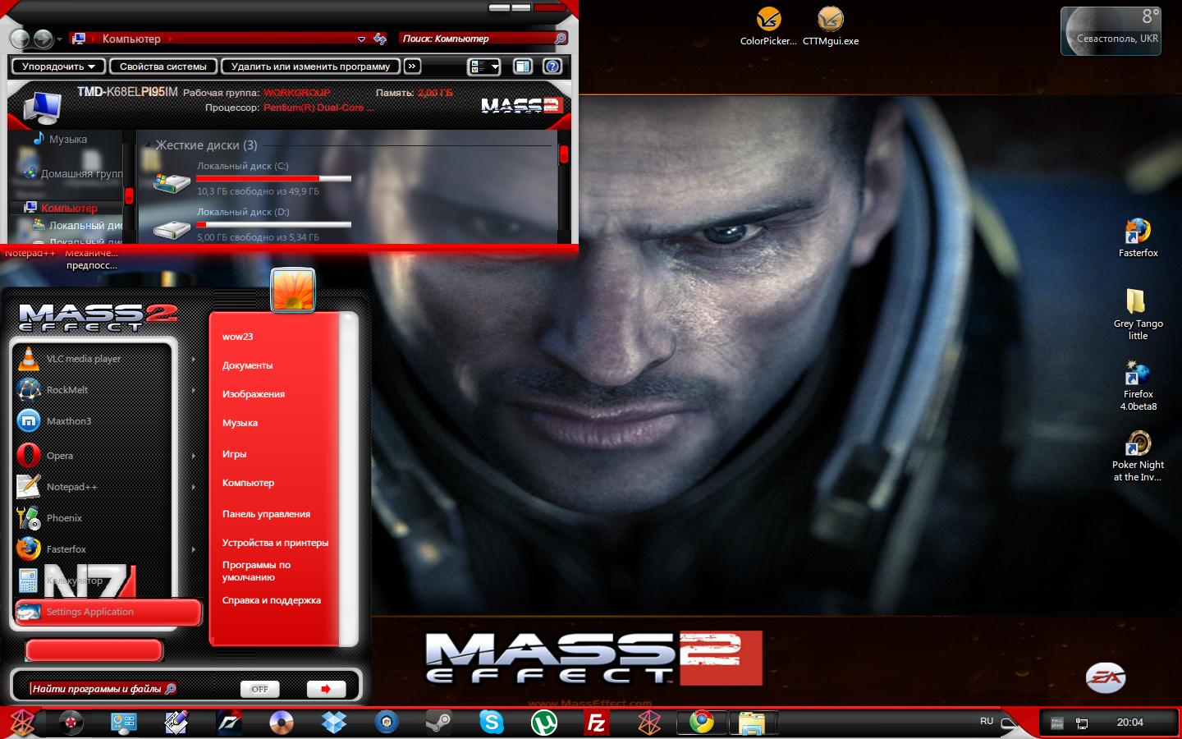Open Fasterfox desktop shortcut
The width and height of the screenshot is (1182, 739).
click(x=1138, y=238)
